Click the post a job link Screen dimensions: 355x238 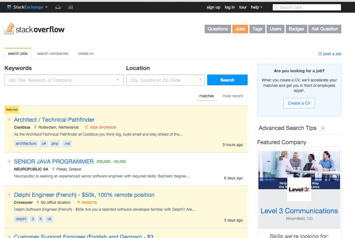coord(330,54)
